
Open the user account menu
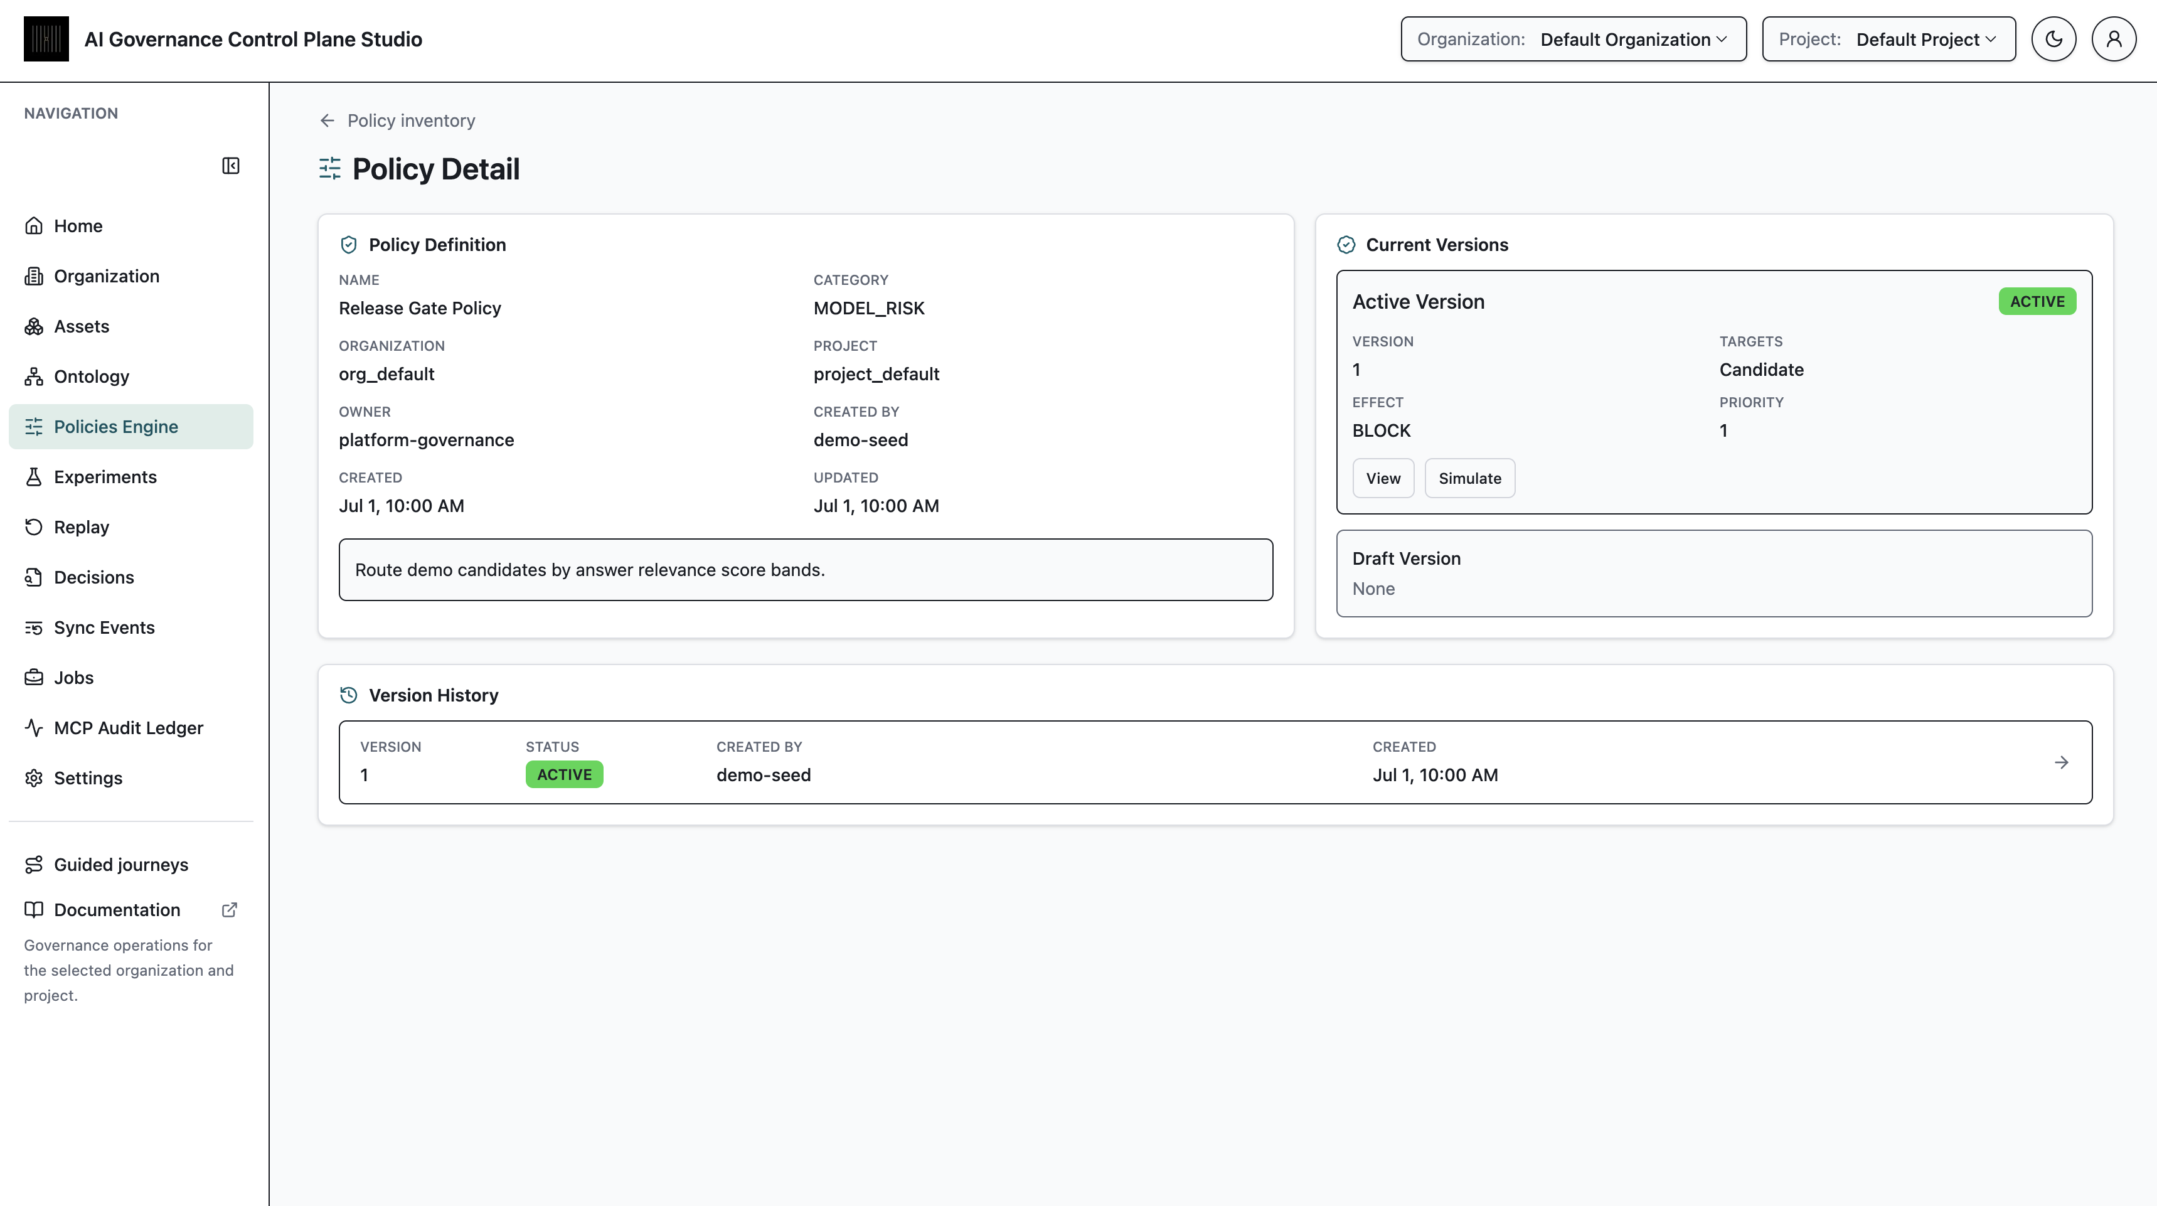tap(2114, 40)
